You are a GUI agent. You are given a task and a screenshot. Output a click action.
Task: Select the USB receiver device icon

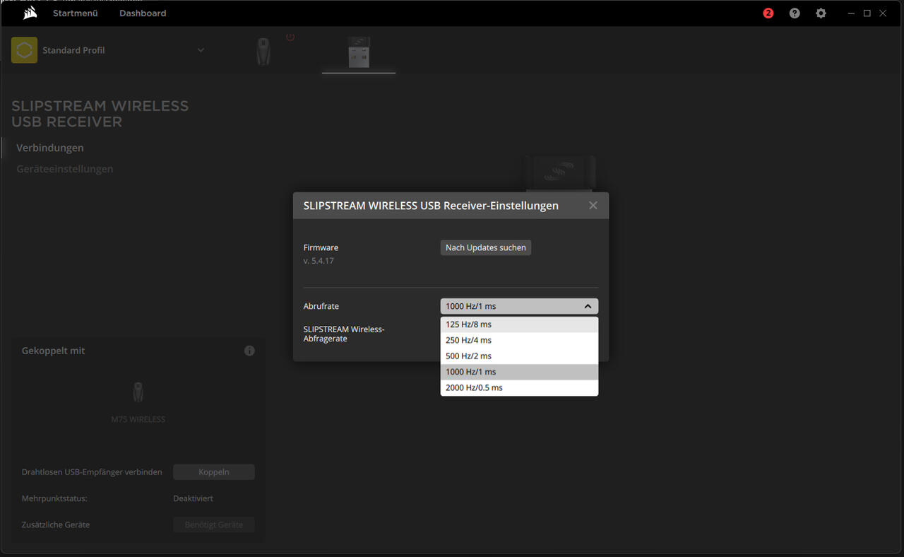(x=359, y=52)
